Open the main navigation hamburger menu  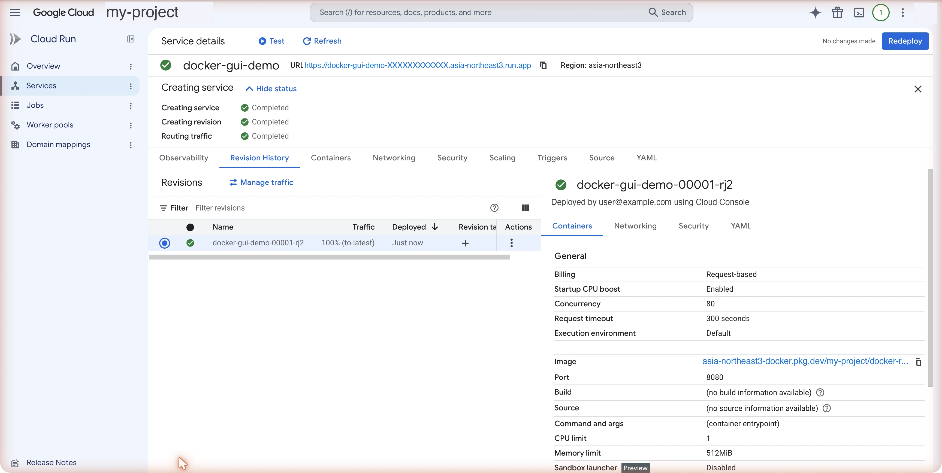click(15, 13)
